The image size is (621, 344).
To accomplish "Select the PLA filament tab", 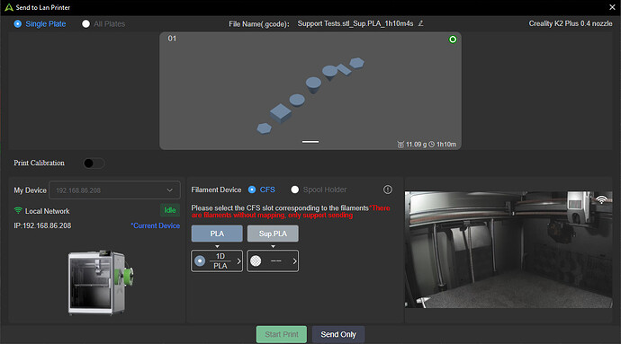I will (x=217, y=234).
